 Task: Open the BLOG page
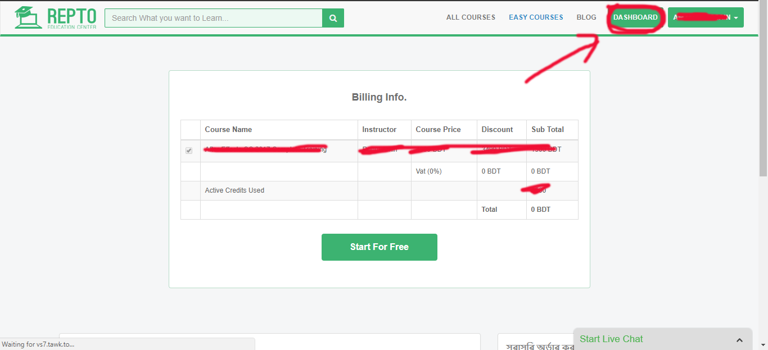click(586, 17)
